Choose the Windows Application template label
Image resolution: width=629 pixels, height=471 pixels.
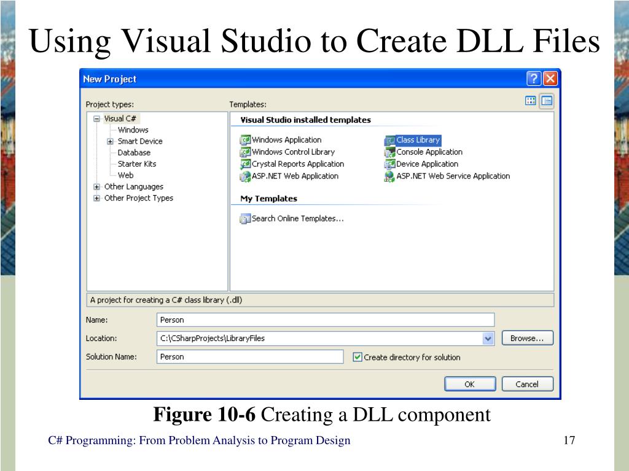pos(286,140)
